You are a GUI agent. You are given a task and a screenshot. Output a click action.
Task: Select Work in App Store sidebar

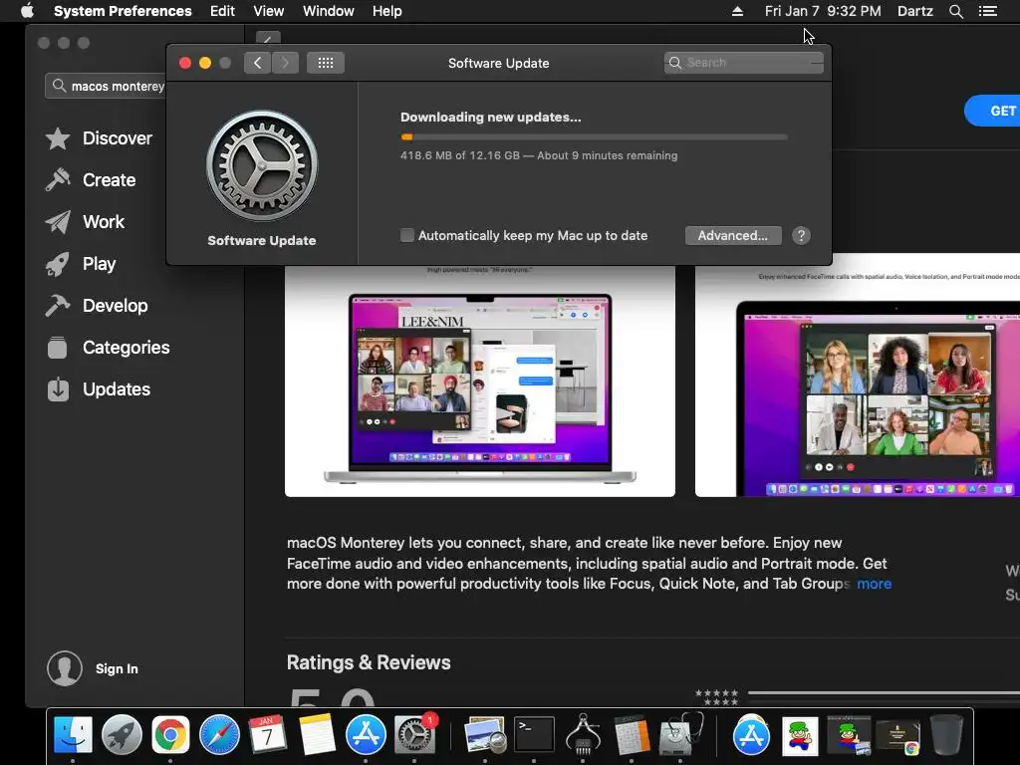click(86, 222)
